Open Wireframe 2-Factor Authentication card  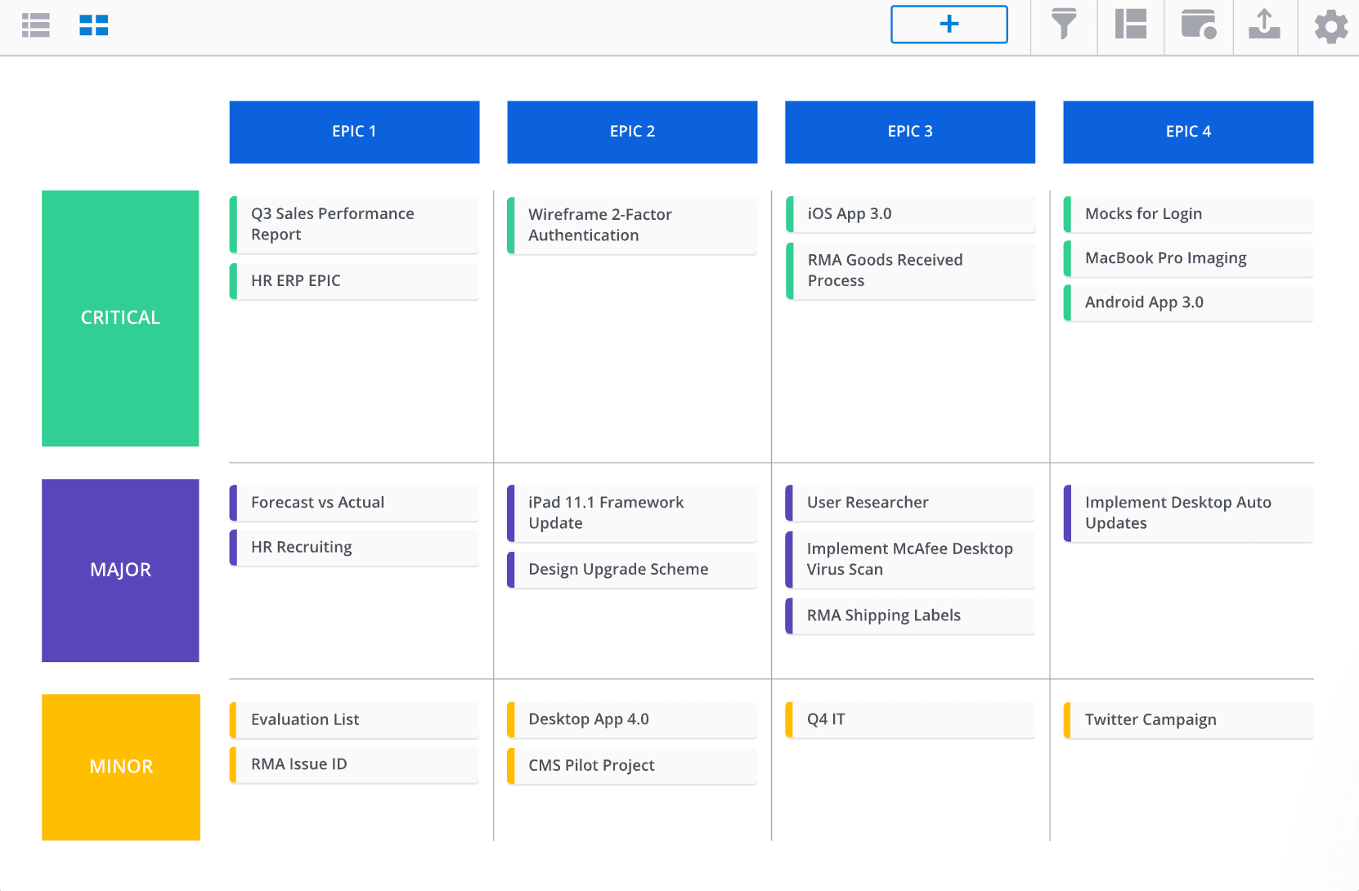[632, 225]
